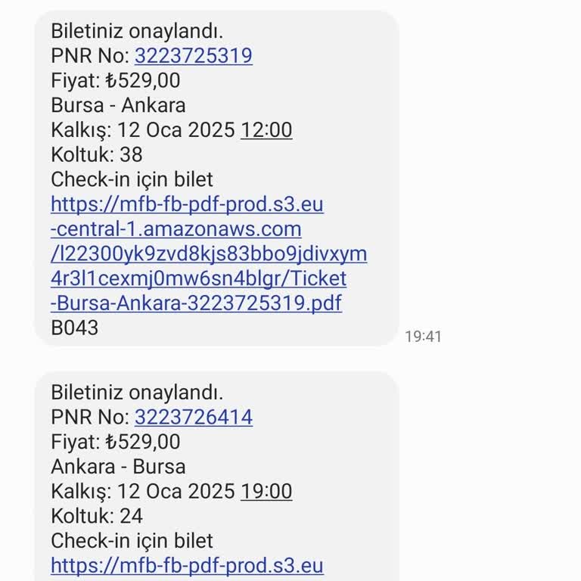Tap the "12 Oca 2025" date beside 19:00
Image resolution: width=581 pixels, height=581 pixels.
176,491
